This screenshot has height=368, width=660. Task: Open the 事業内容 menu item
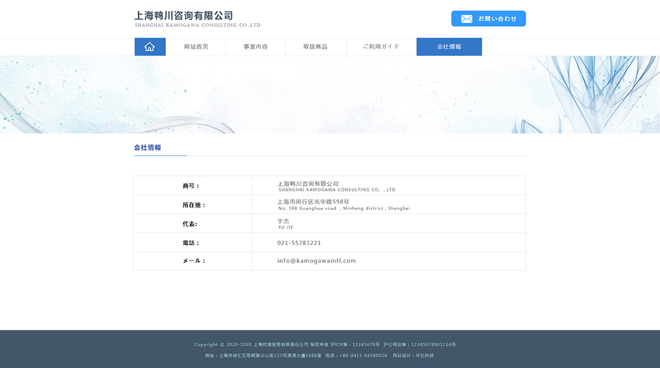coord(255,47)
